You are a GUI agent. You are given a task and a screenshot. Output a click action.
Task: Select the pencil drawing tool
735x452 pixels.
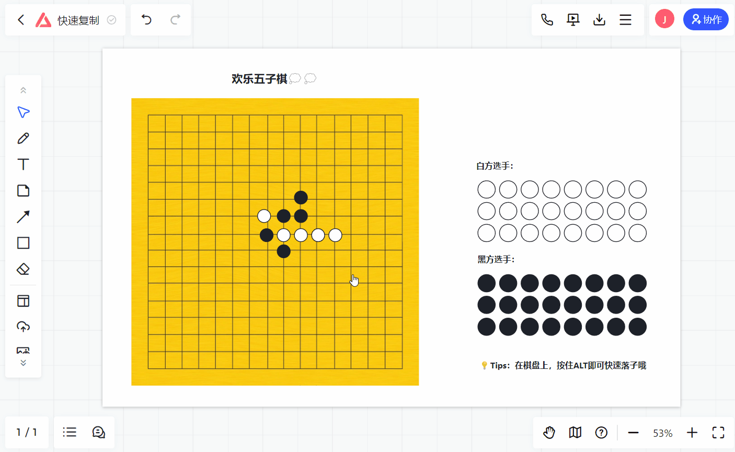23,138
